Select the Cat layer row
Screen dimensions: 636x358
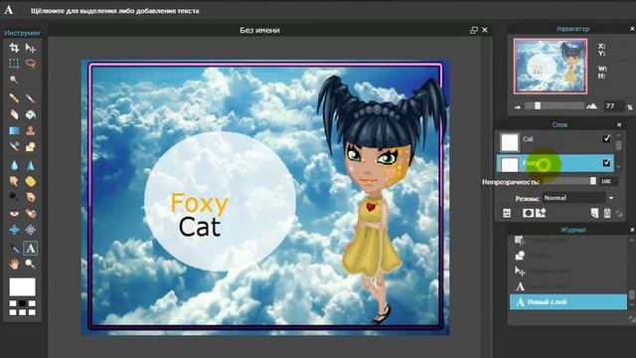pyautogui.click(x=556, y=141)
